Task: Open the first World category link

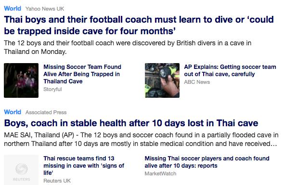Action: (x=13, y=9)
